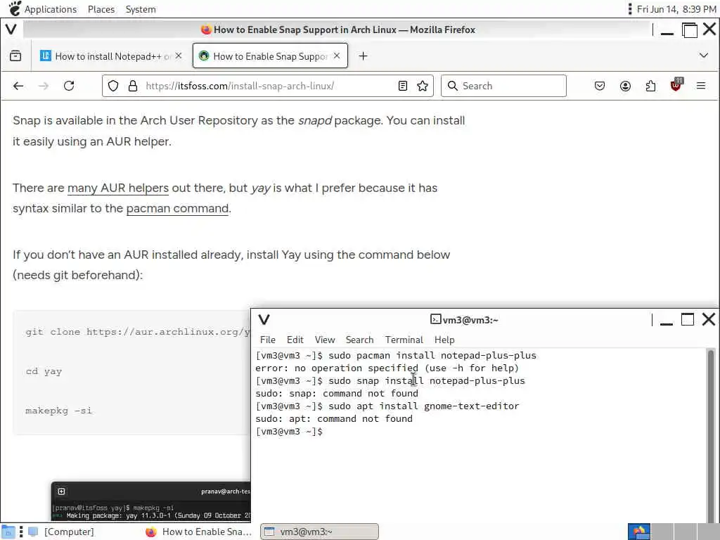Open the 'pacman command' link
Screen dimensions: 720x540
point(177,208)
